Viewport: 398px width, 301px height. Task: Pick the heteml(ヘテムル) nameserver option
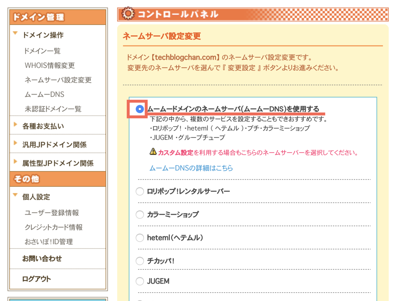pyautogui.click(x=140, y=238)
